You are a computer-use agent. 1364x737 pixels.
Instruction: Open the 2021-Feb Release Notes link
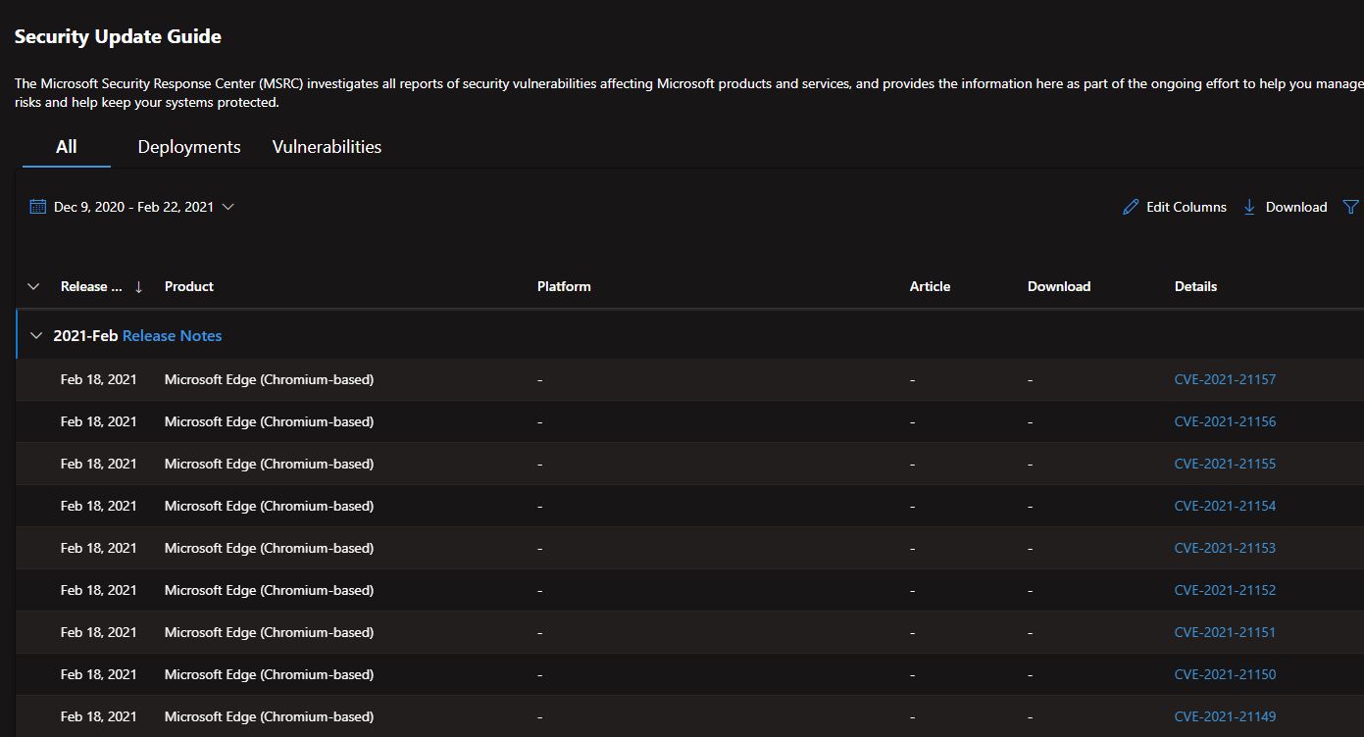[173, 335]
